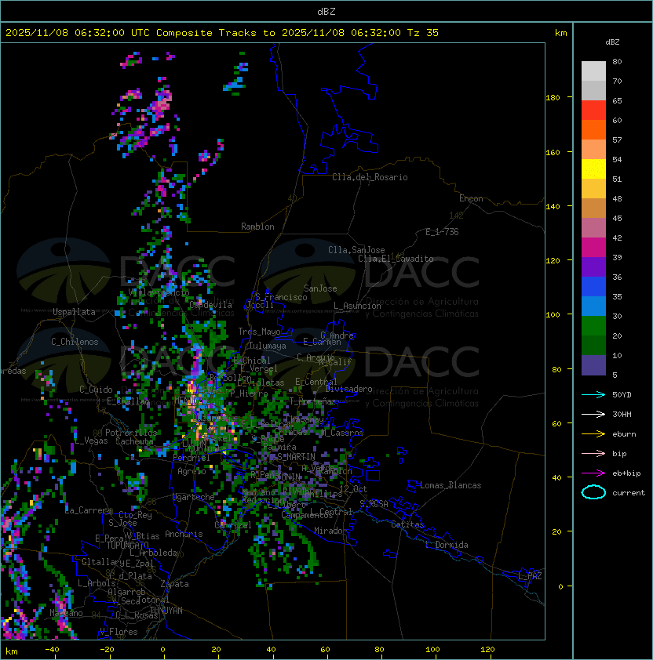Click the '100' km vertical axis tick
The width and height of the screenshot is (653, 660).
[553, 315]
